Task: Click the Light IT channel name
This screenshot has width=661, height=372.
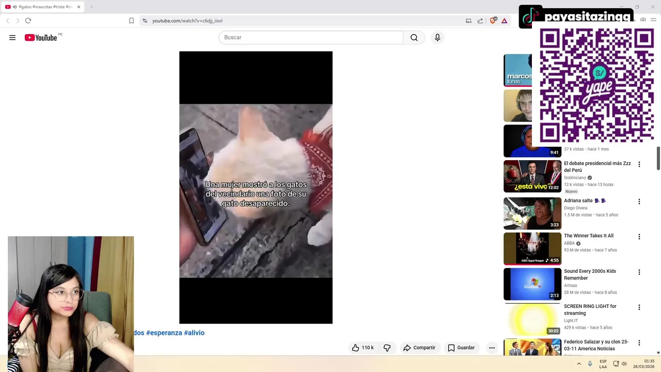Action: tap(571, 320)
